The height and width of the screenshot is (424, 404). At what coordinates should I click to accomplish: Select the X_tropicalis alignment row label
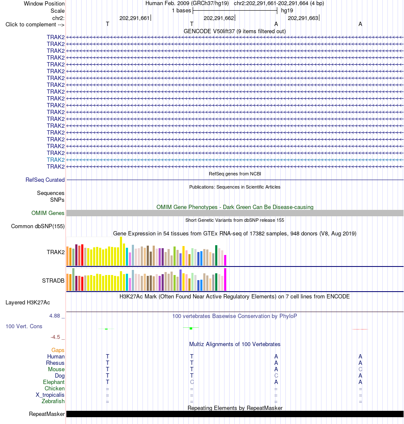(x=50, y=395)
